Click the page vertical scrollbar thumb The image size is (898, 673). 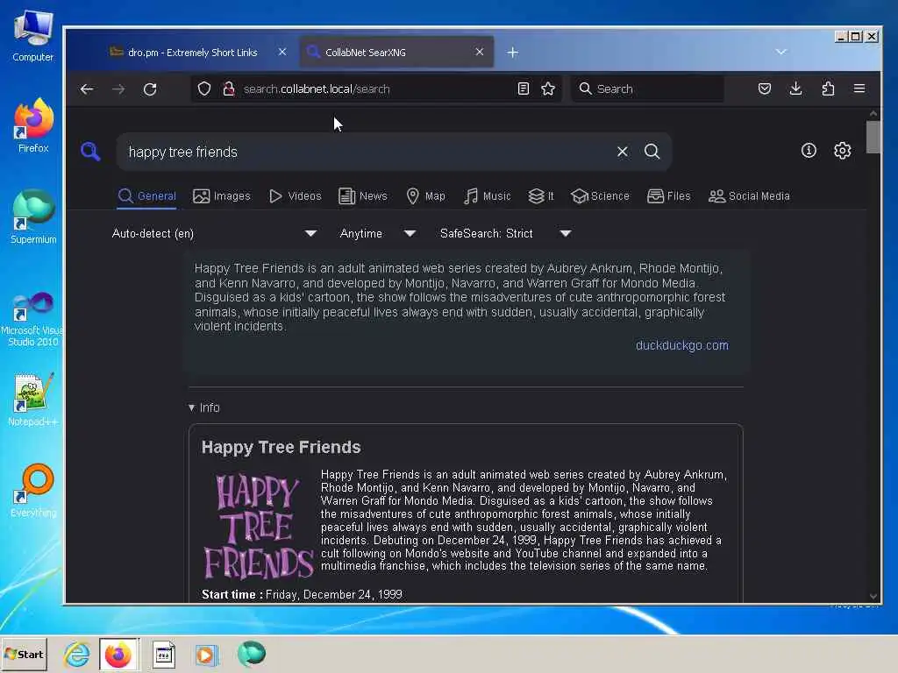point(873,138)
